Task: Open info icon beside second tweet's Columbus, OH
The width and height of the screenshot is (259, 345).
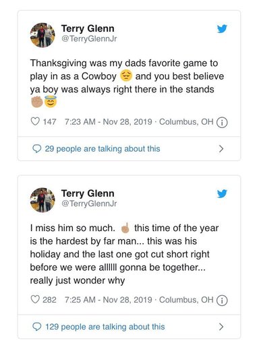Action: (x=222, y=301)
